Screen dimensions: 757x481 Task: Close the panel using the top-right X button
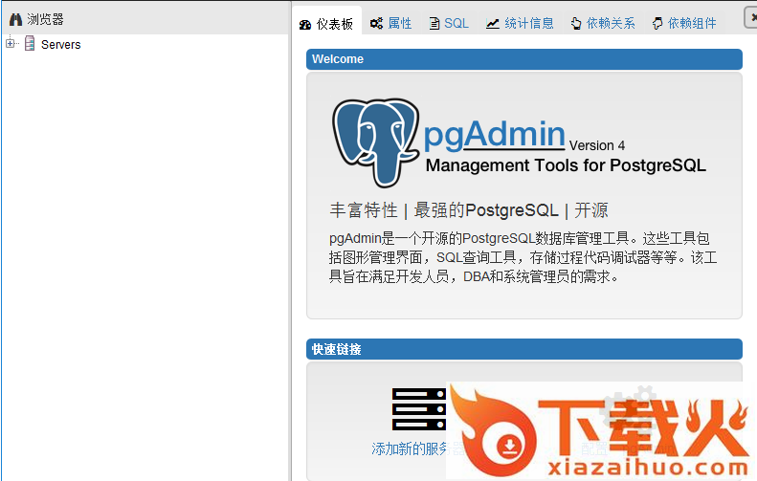point(751,17)
